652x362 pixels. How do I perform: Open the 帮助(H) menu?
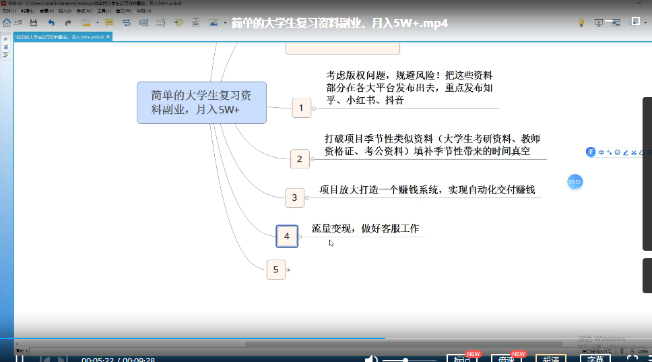tap(143, 11)
